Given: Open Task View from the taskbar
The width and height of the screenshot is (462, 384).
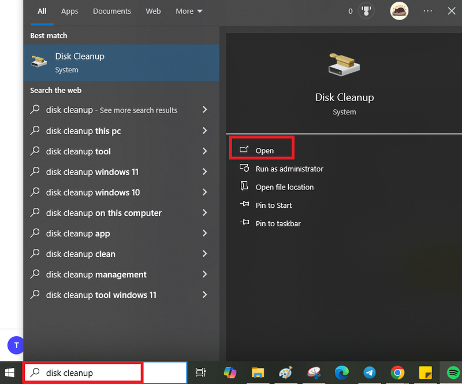Looking at the screenshot, I should tap(201, 373).
